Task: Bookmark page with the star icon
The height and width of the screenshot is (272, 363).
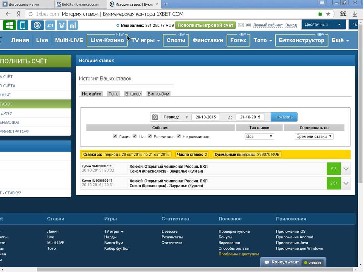Action: [328, 14]
